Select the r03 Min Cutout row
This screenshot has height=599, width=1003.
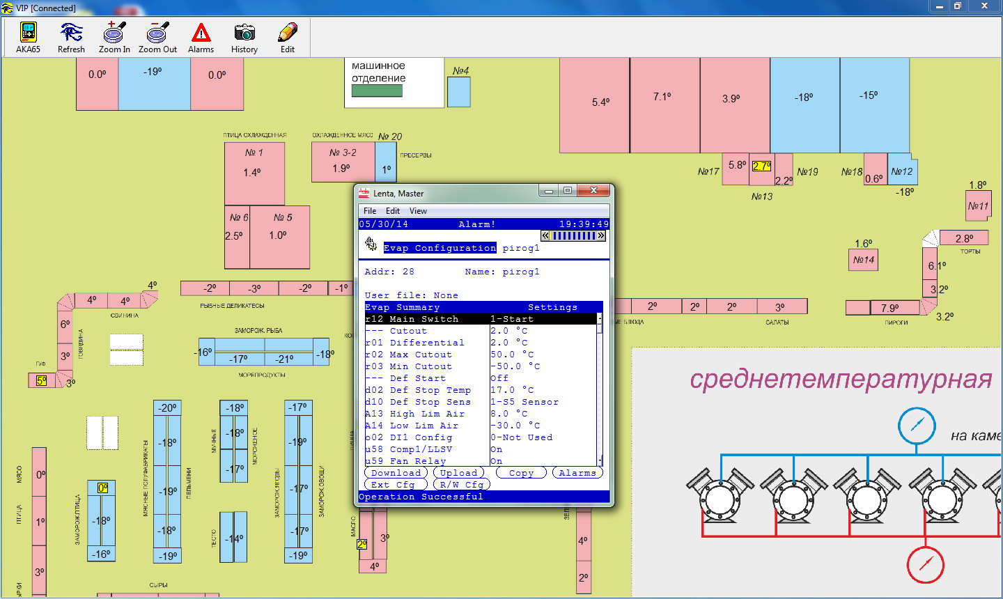[481, 366]
